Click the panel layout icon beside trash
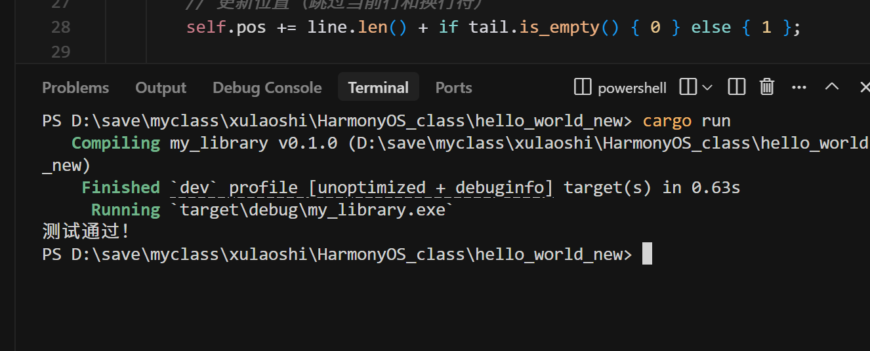Viewport: 870px width, 351px height. (x=737, y=86)
